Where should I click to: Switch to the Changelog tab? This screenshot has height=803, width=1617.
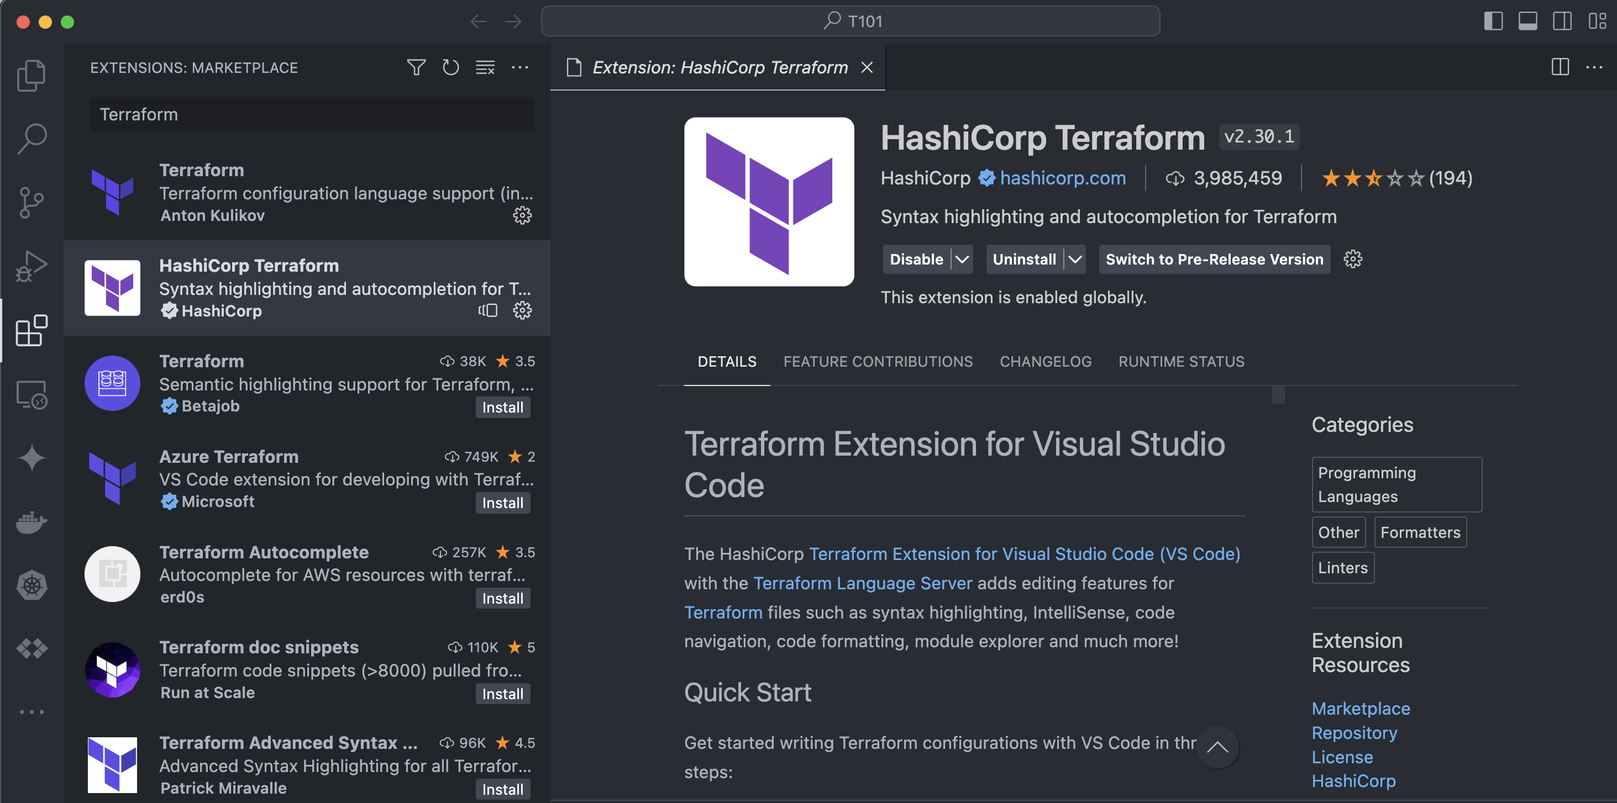[1045, 361]
